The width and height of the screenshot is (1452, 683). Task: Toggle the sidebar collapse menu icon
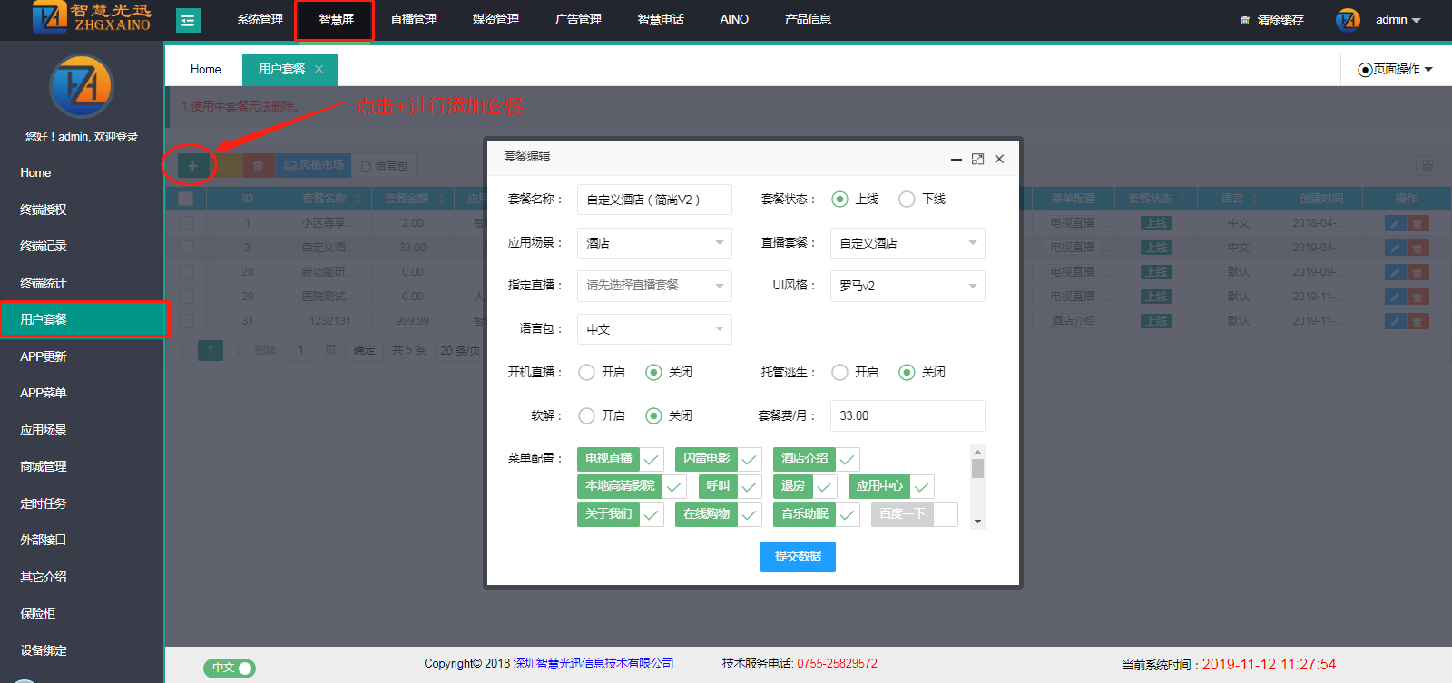coord(188,20)
